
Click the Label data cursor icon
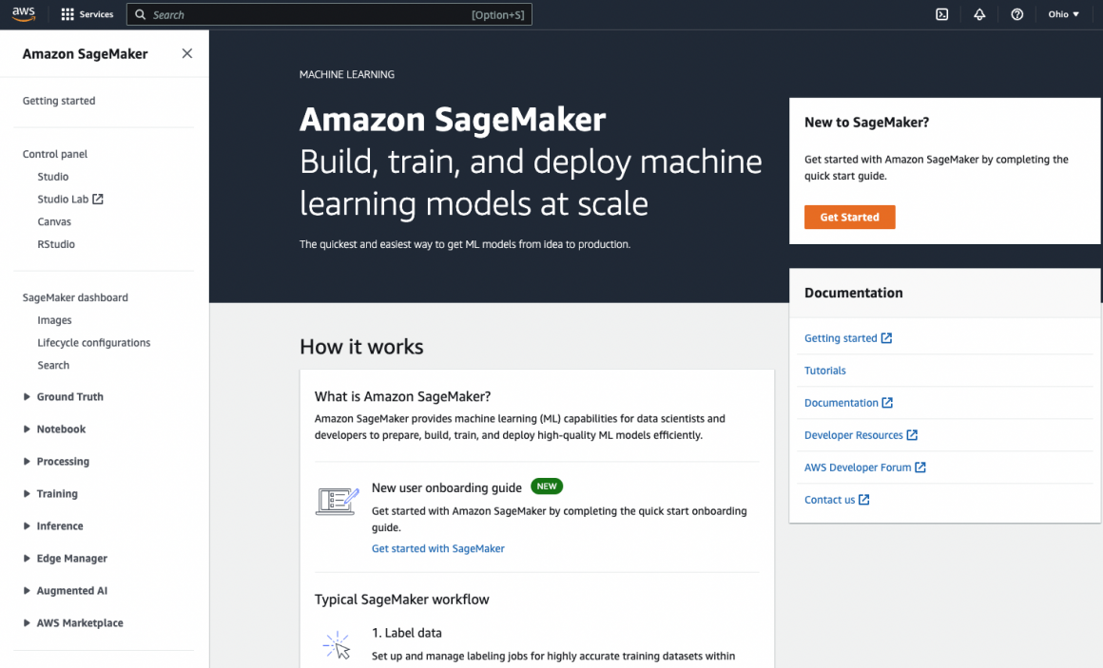[337, 645]
